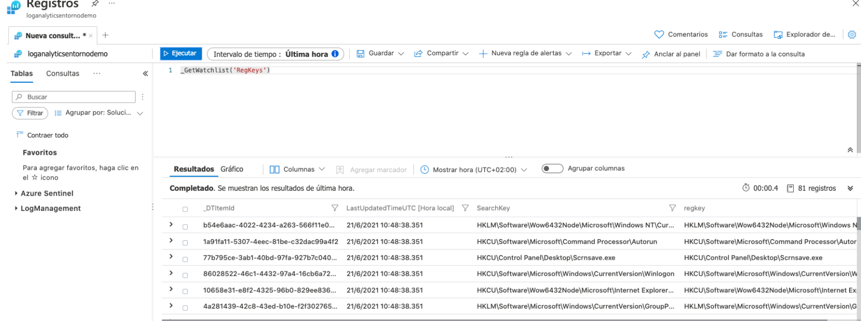Switch to the Gráfico results tab
The image size is (861, 321).
[232, 169]
